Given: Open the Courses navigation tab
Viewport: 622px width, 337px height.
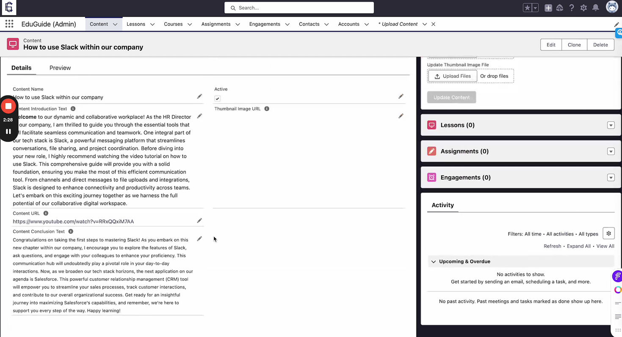Looking at the screenshot, I should click(x=173, y=24).
